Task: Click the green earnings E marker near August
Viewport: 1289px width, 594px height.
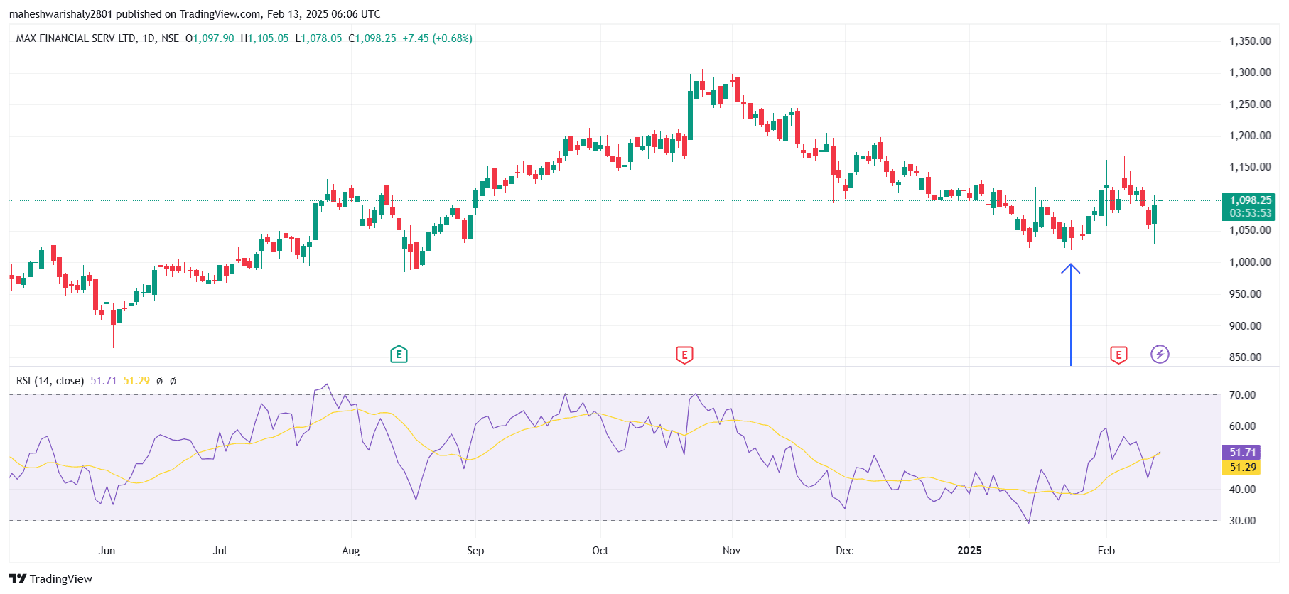Action: 399,354
